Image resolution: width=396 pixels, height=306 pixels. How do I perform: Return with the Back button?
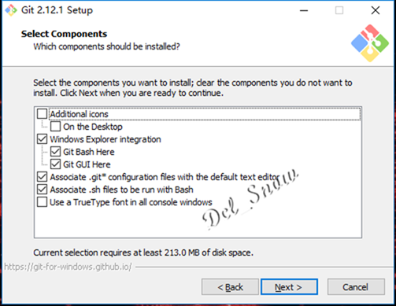230,287
